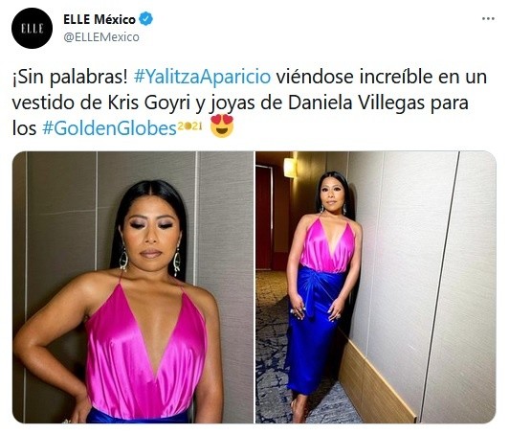Viewport: 509px width, 434px height.
Task: Open the #YalitzaAparicio hashtag link
Action: tap(202, 77)
